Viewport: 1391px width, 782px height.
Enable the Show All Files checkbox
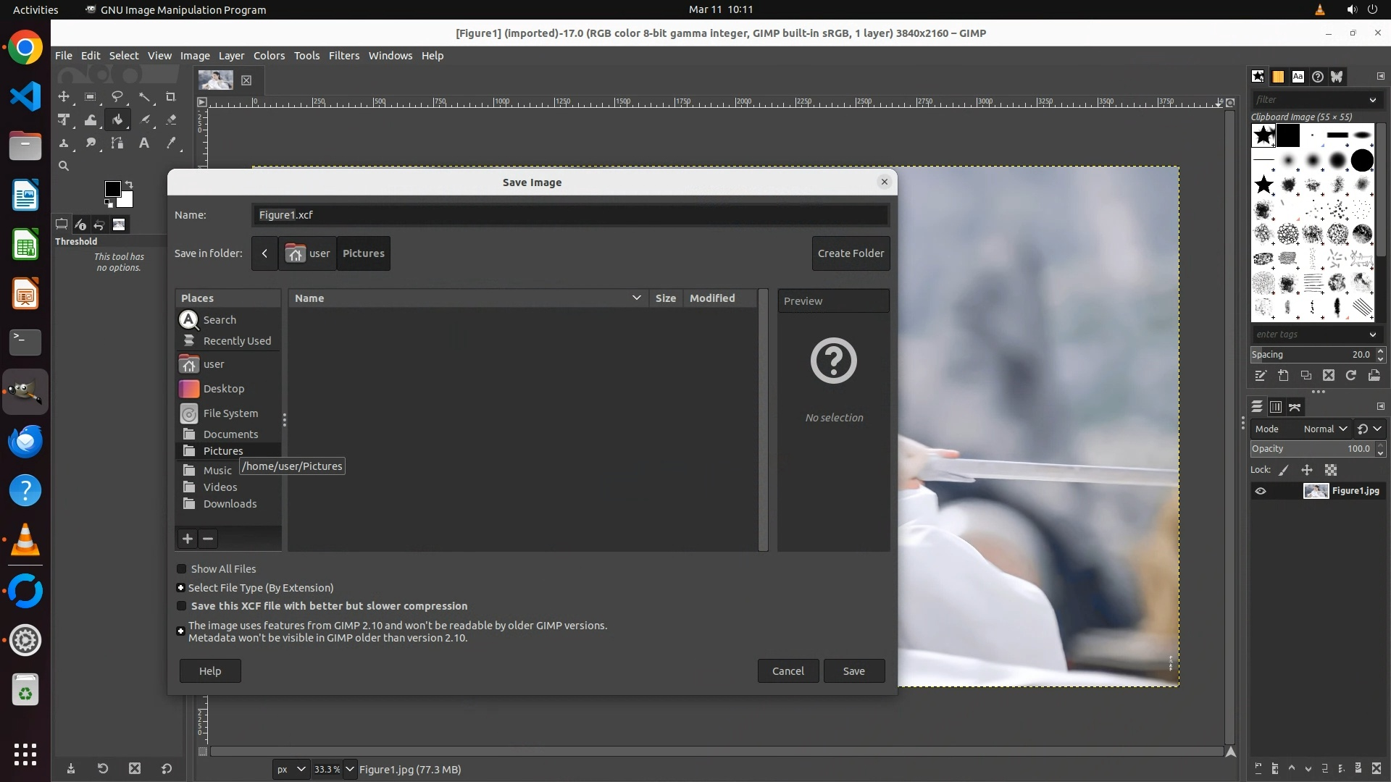point(182,569)
